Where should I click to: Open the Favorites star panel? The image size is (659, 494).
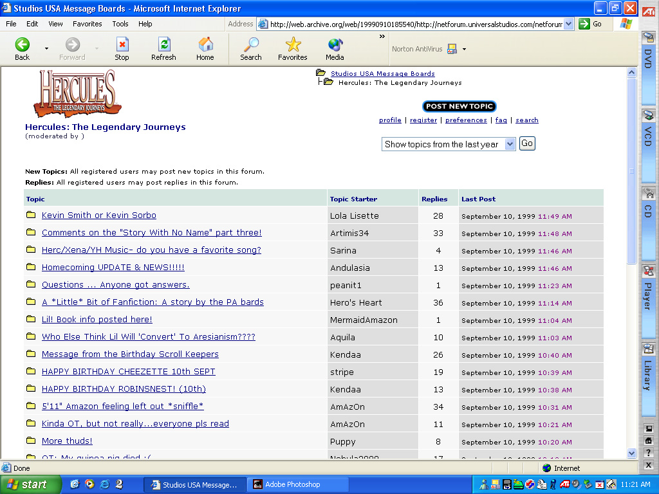[293, 49]
